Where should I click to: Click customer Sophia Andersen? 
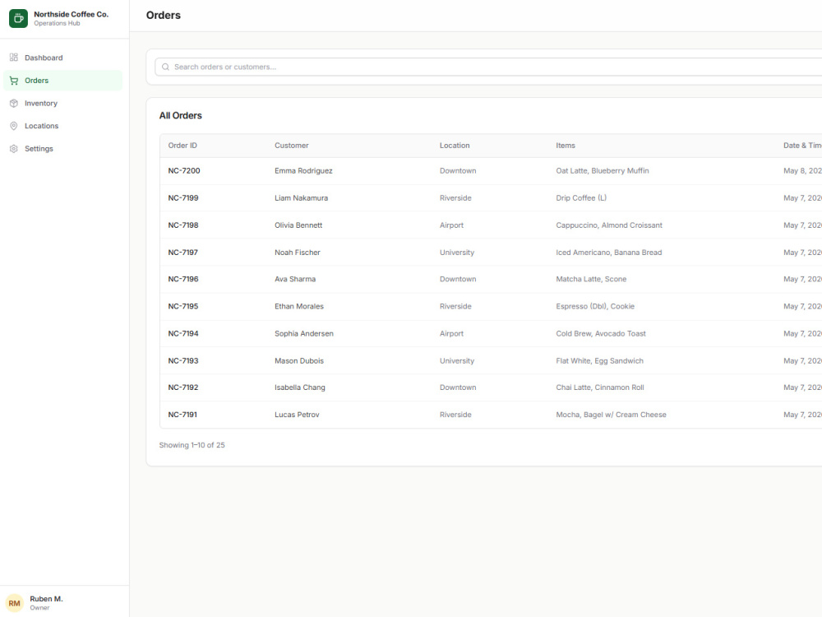point(304,334)
